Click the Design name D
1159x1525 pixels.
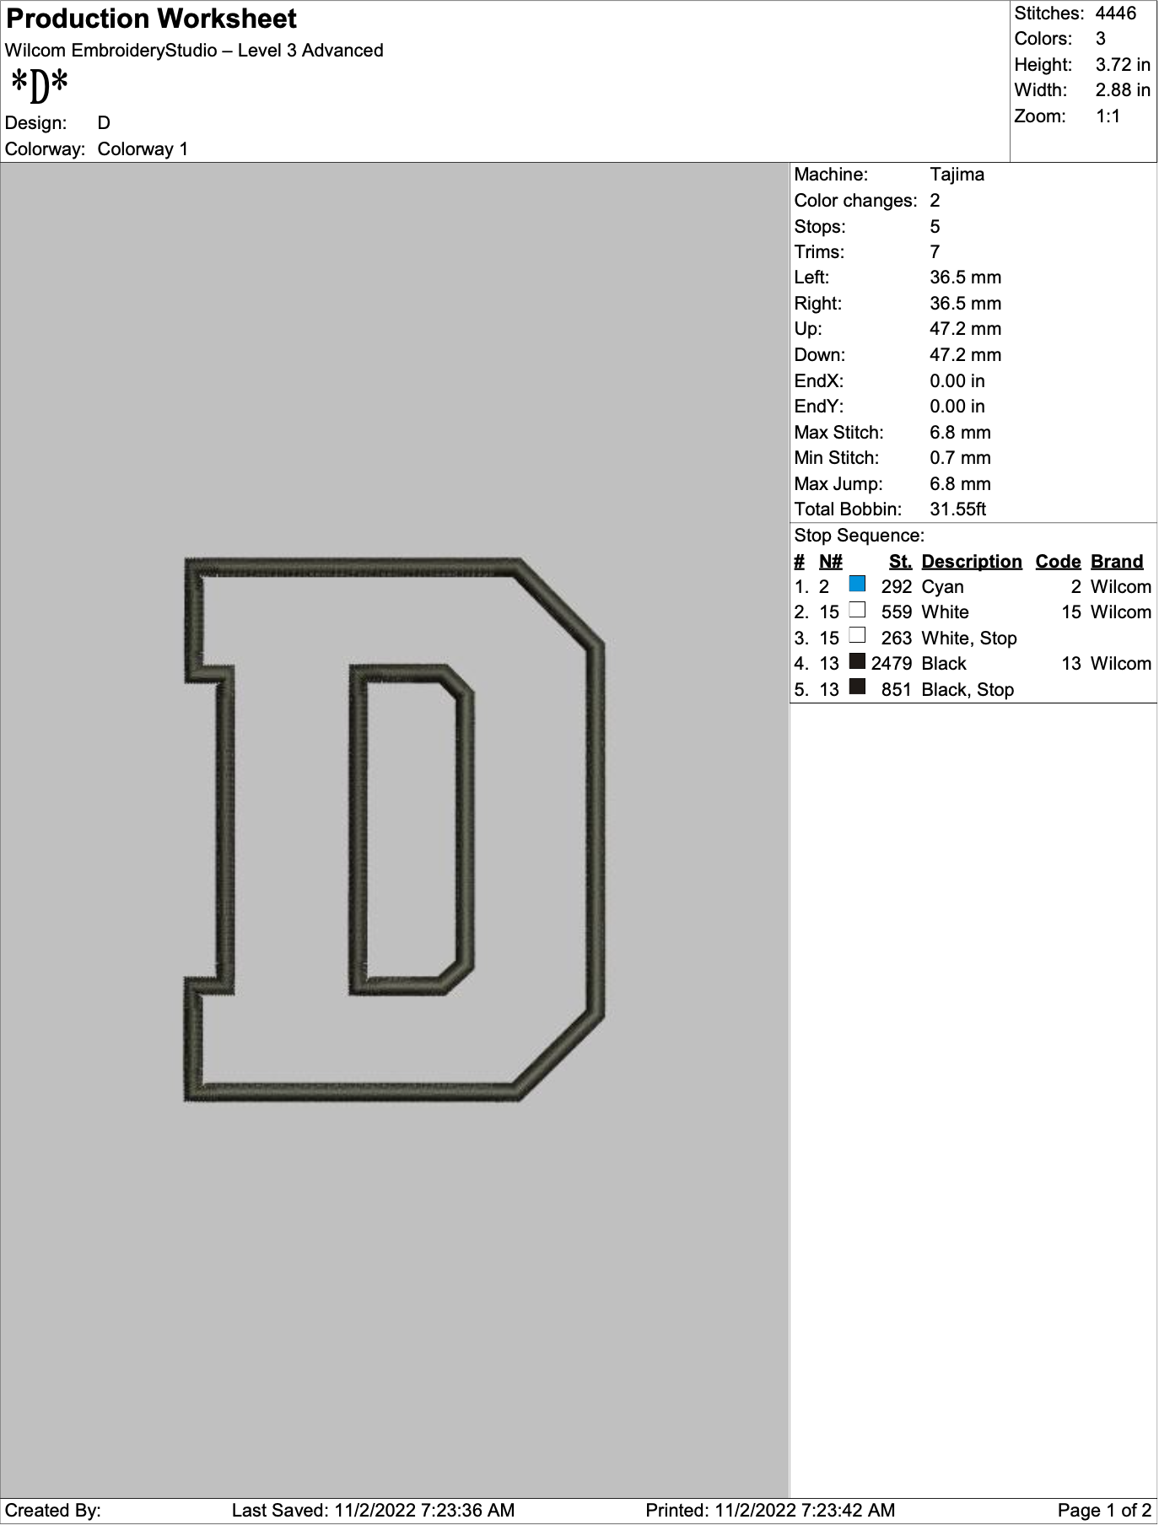click(104, 123)
